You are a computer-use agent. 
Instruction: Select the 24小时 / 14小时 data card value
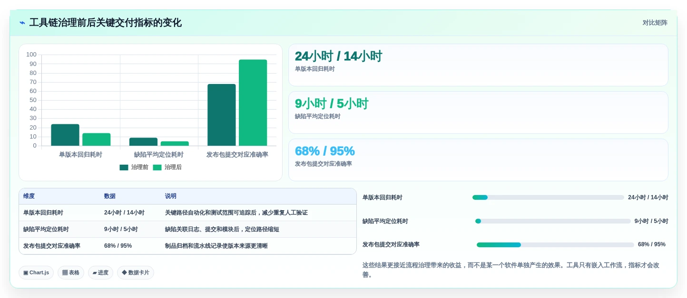(x=338, y=56)
